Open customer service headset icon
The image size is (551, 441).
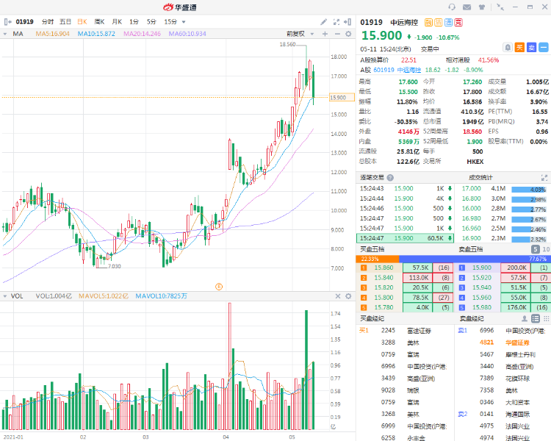pyautogui.click(x=451, y=7)
